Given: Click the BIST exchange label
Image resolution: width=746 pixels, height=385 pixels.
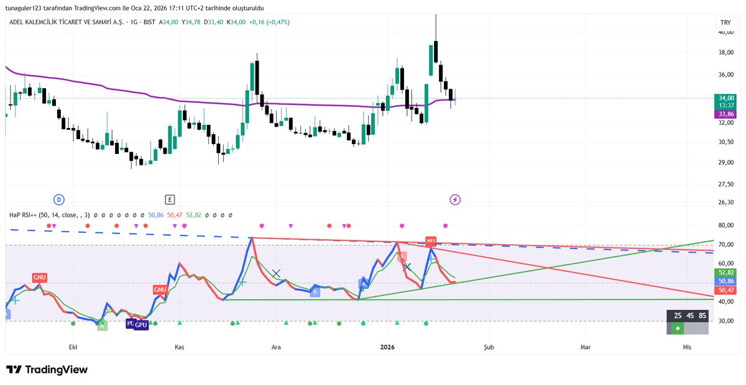Looking at the screenshot, I should [x=149, y=22].
